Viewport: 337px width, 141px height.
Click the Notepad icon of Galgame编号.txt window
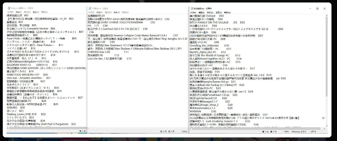pos(9,8)
